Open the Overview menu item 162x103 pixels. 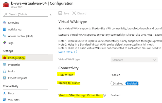(13, 23)
